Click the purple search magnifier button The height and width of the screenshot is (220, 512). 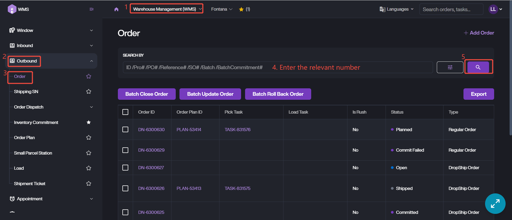tap(478, 67)
